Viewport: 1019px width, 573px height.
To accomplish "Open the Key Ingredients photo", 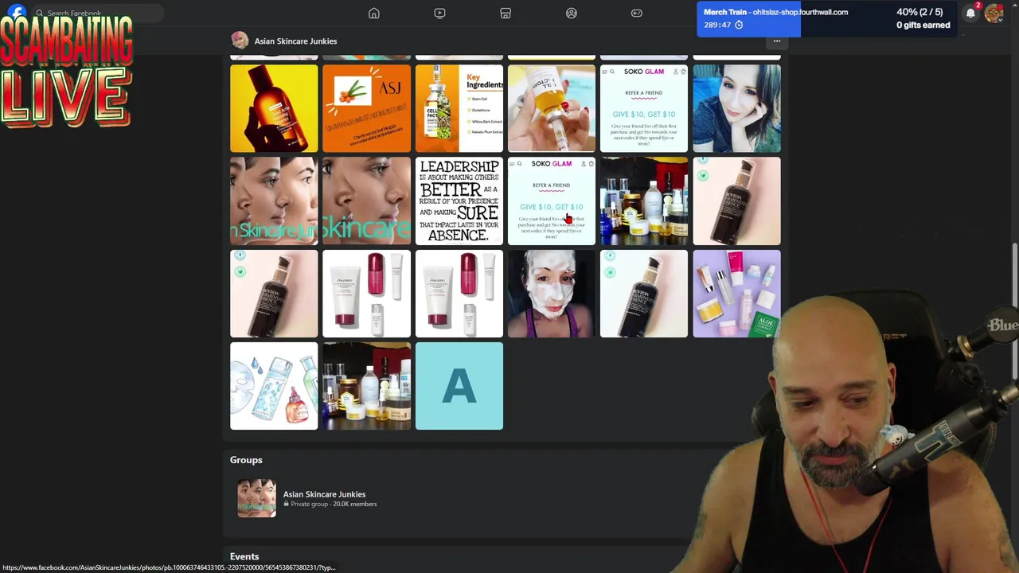I will point(459,108).
